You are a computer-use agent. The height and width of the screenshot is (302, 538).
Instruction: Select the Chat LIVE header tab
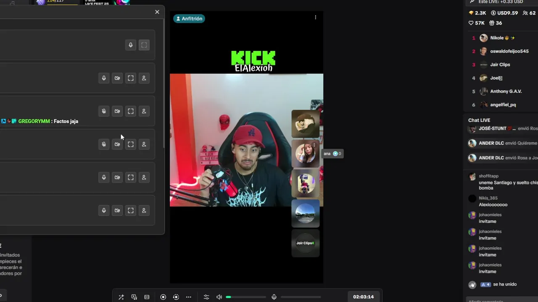point(479,120)
